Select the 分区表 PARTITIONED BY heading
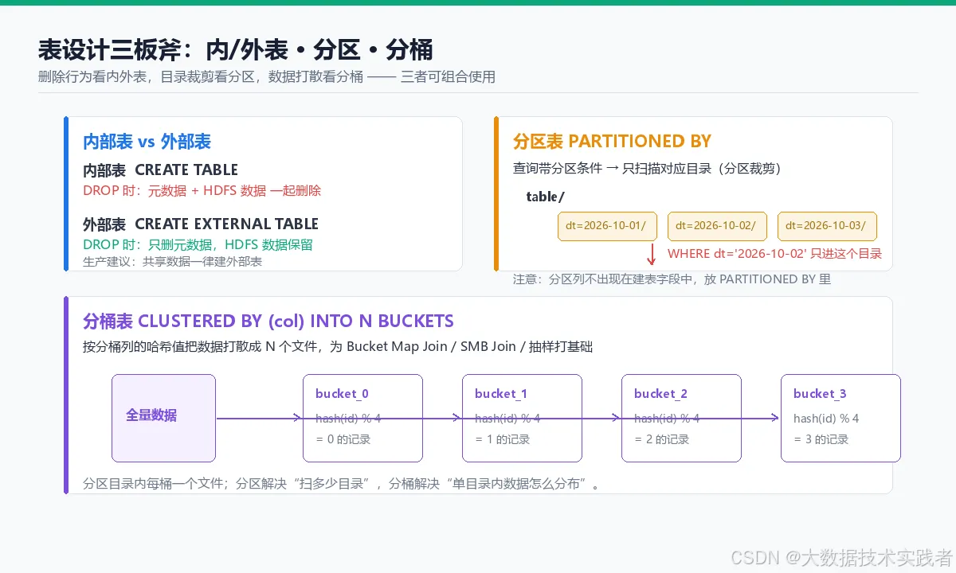Image resolution: width=956 pixels, height=573 pixels. [x=613, y=142]
